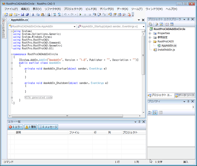Pin the Error List panel with pushpin

pos(140,122)
